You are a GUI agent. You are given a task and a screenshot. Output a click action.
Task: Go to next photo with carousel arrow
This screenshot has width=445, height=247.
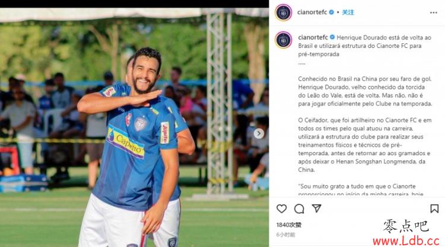[259, 133]
